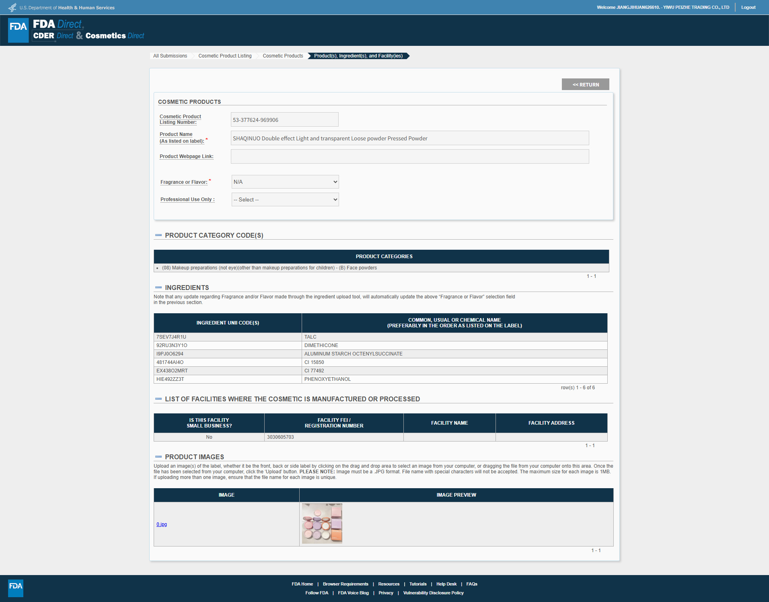Click the DIMETHICONE ingredient cell

454,345
